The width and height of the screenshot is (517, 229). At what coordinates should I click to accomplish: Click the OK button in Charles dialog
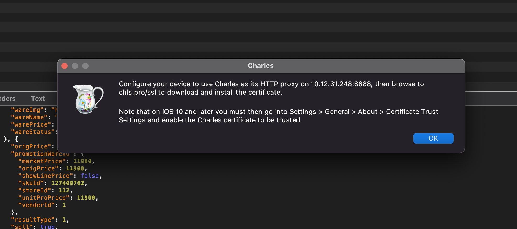433,138
